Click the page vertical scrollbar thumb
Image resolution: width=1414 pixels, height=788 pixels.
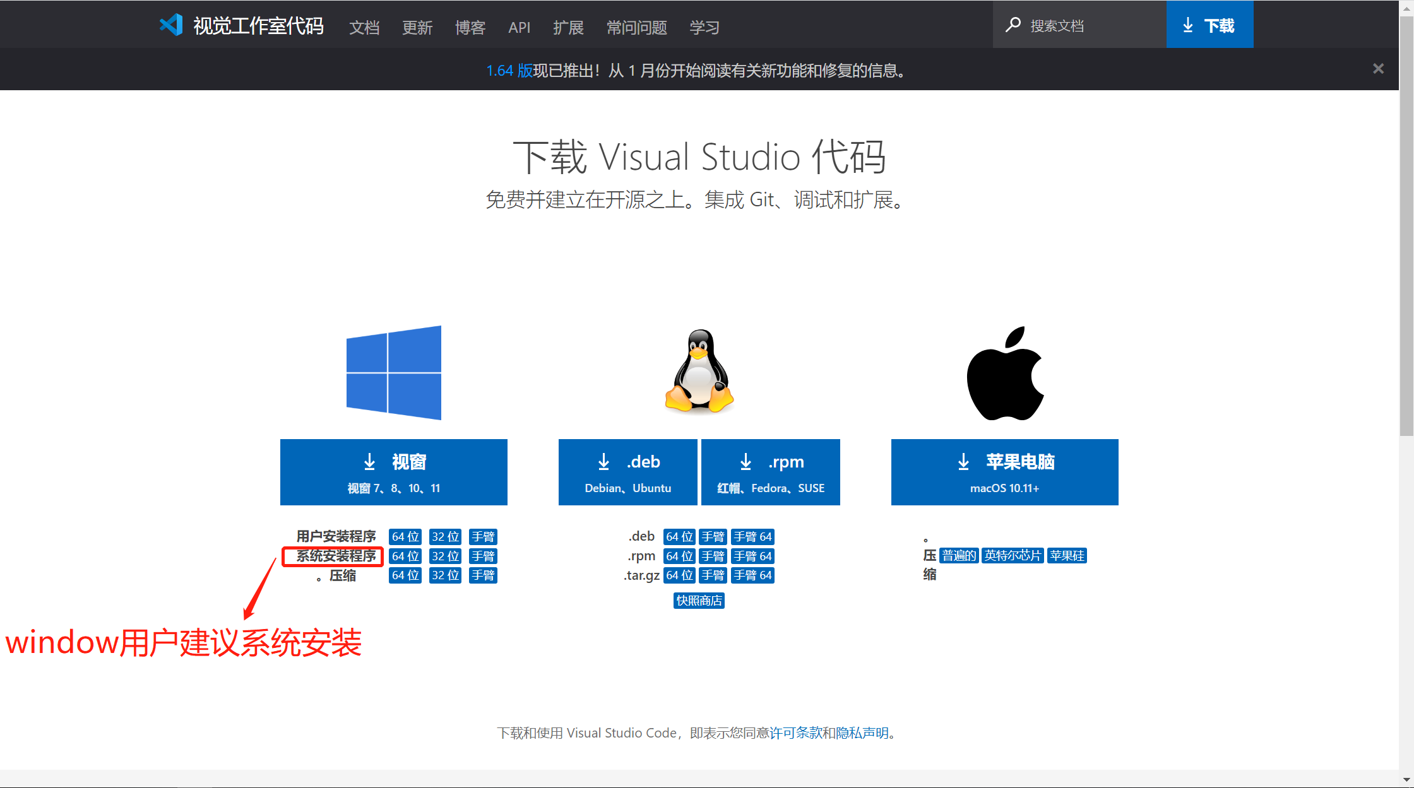1406,226
